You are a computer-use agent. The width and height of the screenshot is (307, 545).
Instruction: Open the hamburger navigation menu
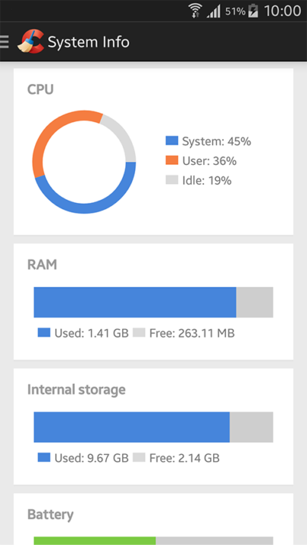click(4, 42)
